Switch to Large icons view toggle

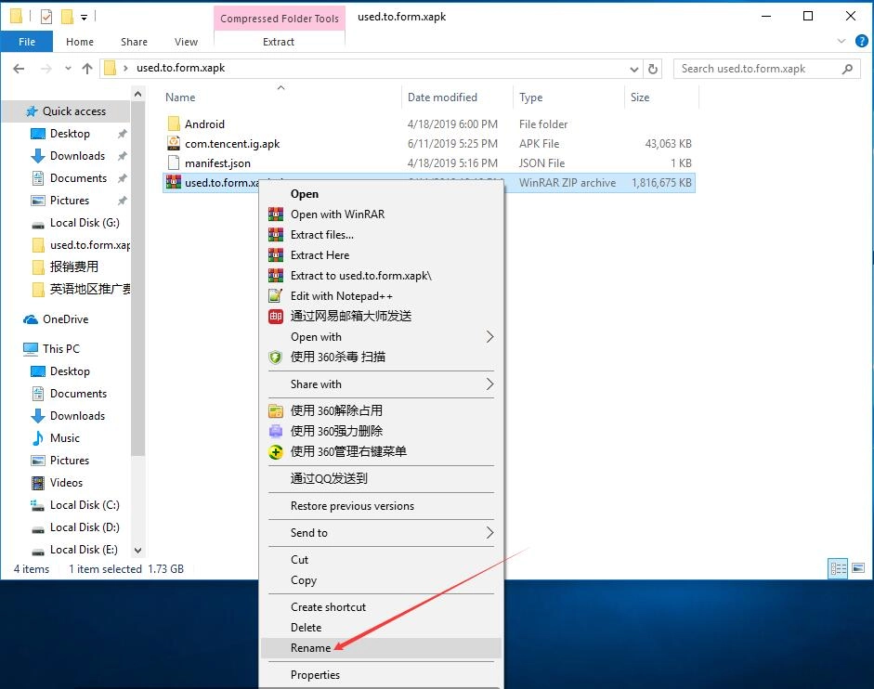point(856,568)
